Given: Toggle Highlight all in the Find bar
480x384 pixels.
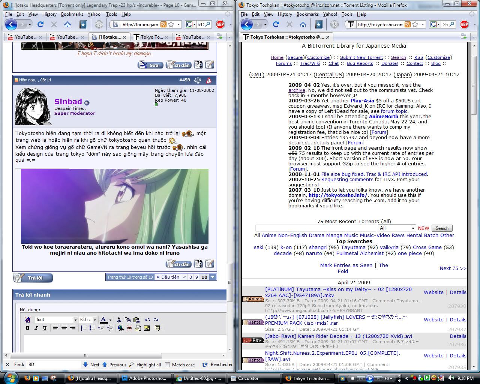Looking at the screenshot, I should (145, 364).
